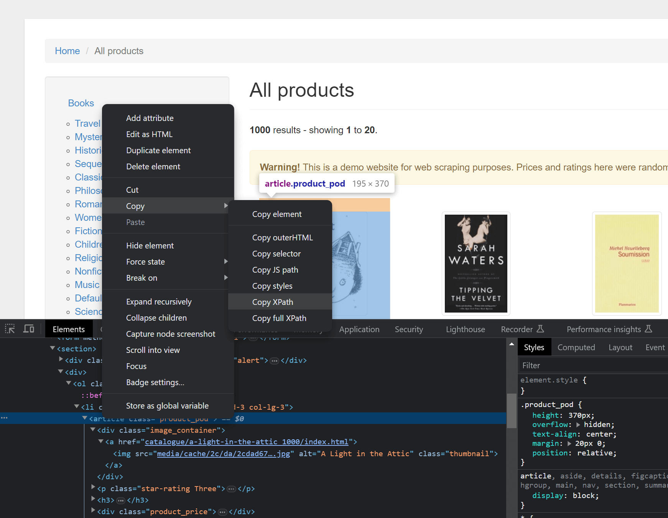Collapse the section element in the DOM tree

pyautogui.click(x=53, y=348)
